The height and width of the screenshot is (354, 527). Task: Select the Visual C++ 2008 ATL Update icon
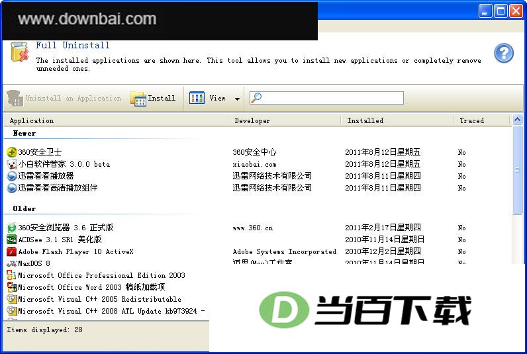point(12,311)
